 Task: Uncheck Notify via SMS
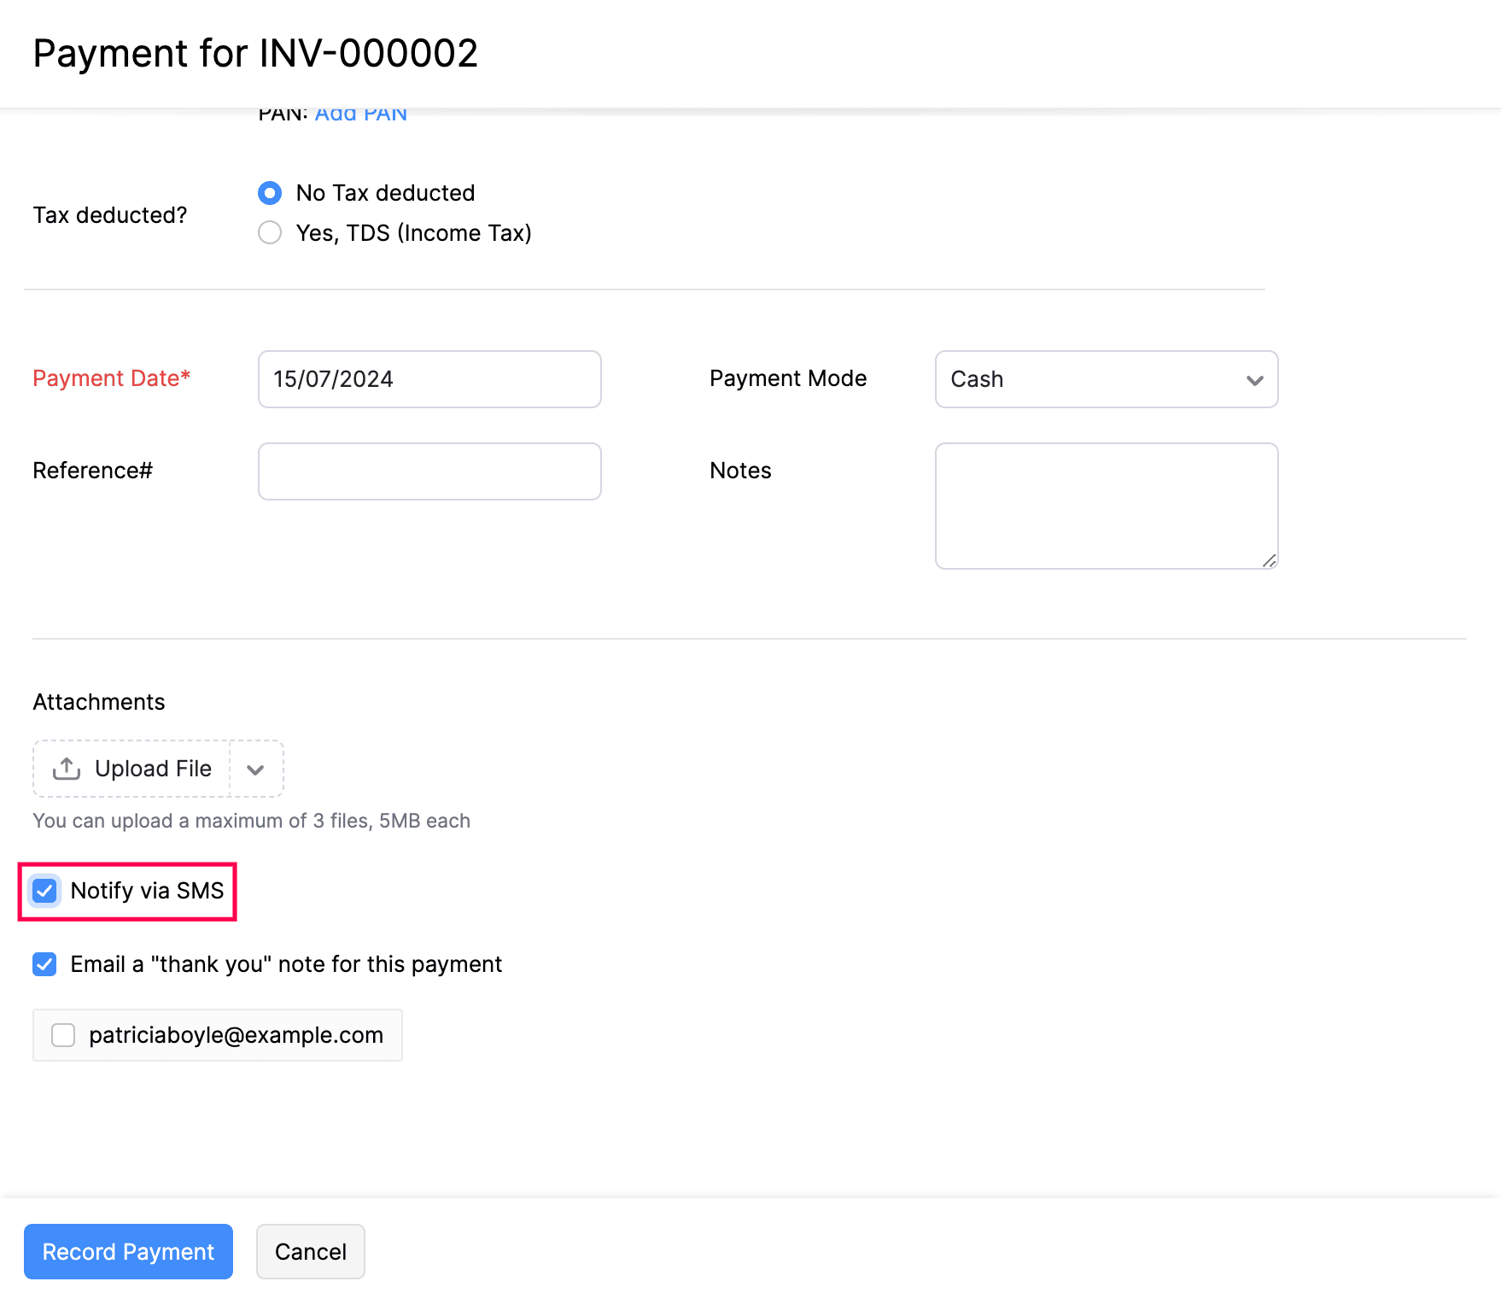pos(44,891)
